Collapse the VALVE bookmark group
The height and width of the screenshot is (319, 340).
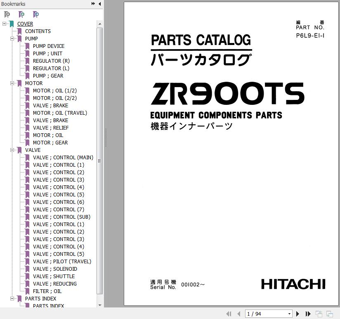click(x=12, y=150)
